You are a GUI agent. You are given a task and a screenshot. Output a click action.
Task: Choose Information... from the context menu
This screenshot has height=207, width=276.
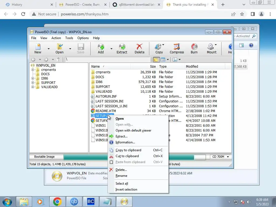click(x=138, y=142)
